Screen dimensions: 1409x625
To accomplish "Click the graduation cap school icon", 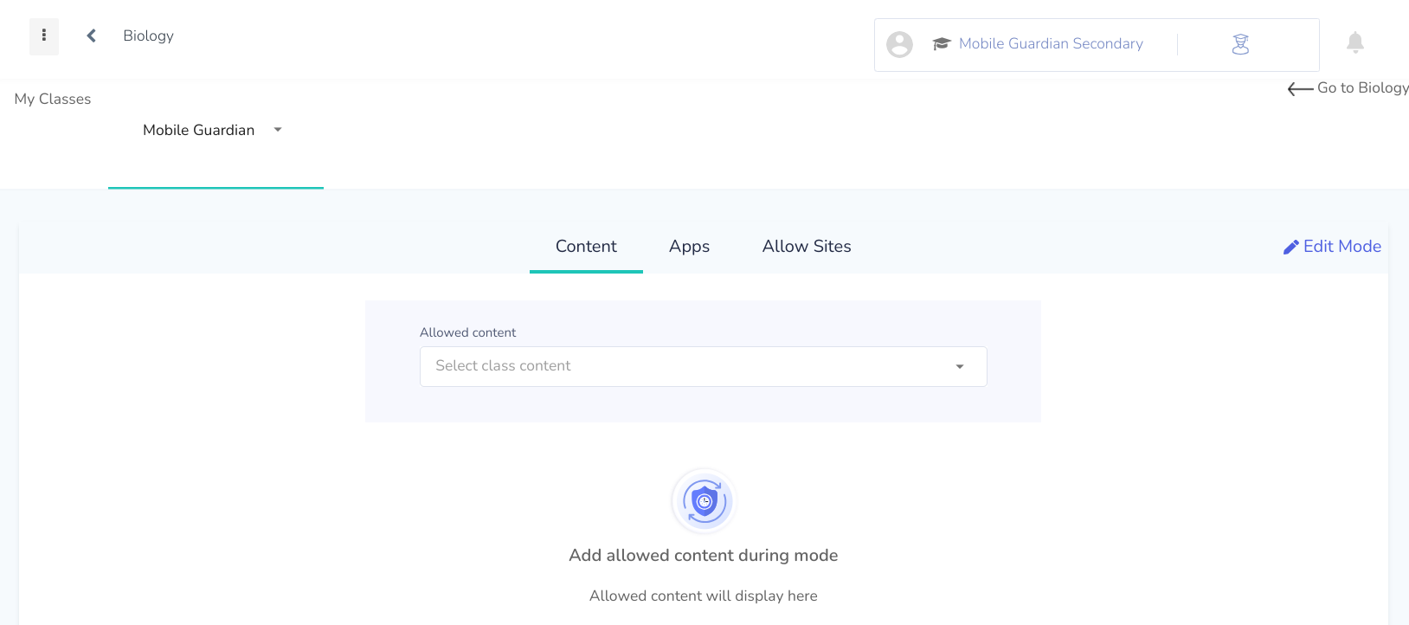I will point(942,44).
